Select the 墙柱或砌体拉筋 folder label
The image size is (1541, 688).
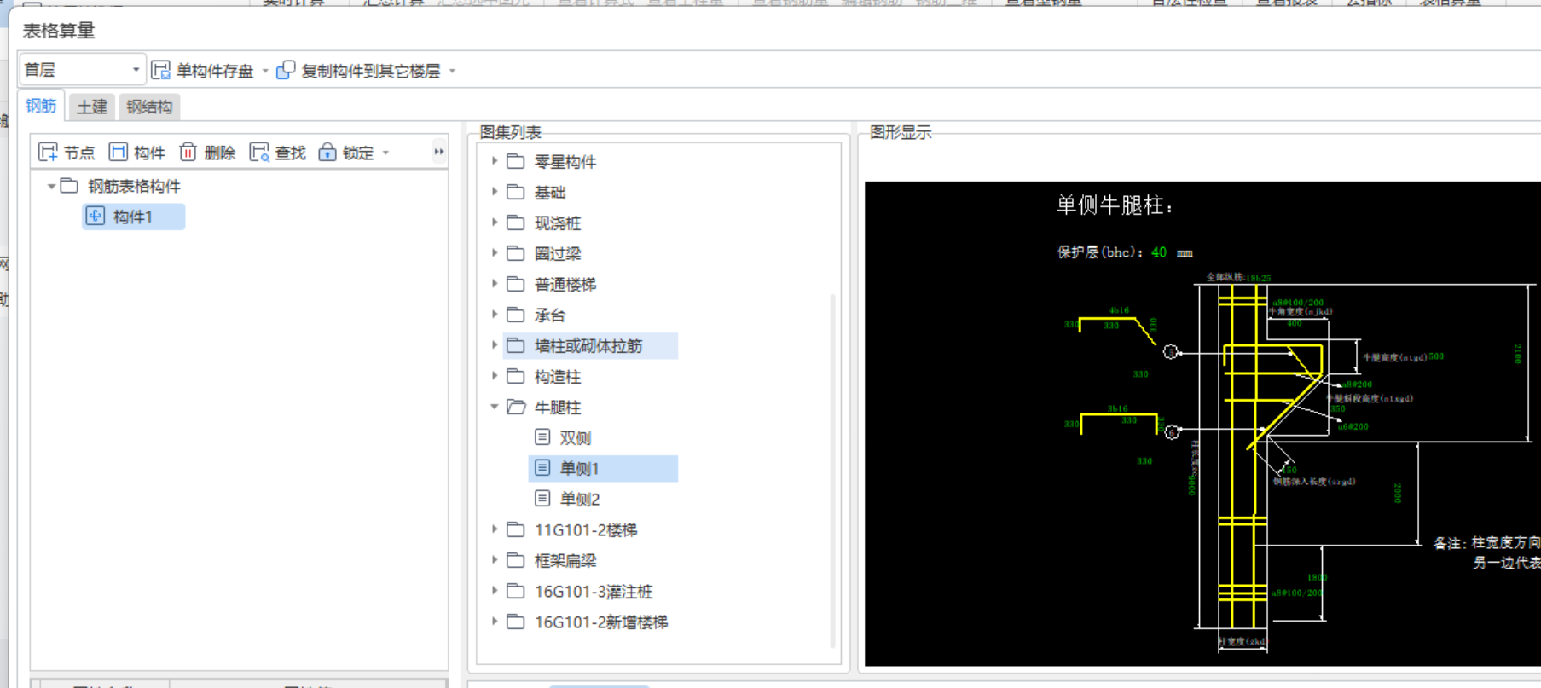pyautogui.click(x=588, y=345)
